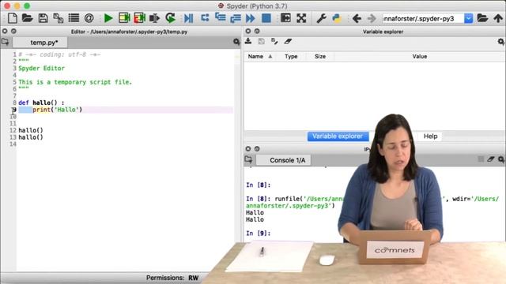Switch to Variable explorer tab
The width and height of the screenshot is (506, 284).
point(338,136)
